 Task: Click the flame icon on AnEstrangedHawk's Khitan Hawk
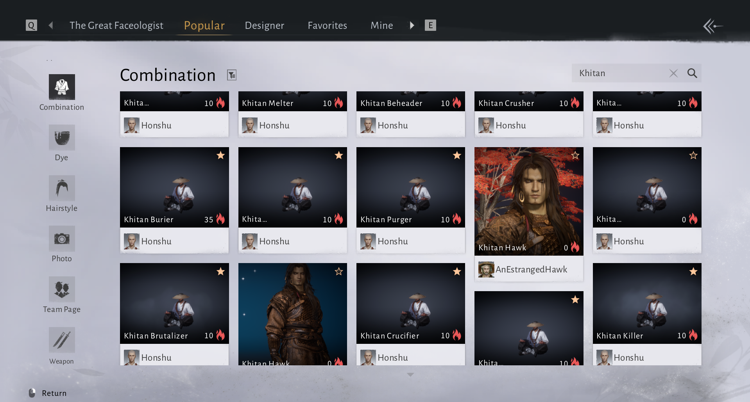(575, 247)
